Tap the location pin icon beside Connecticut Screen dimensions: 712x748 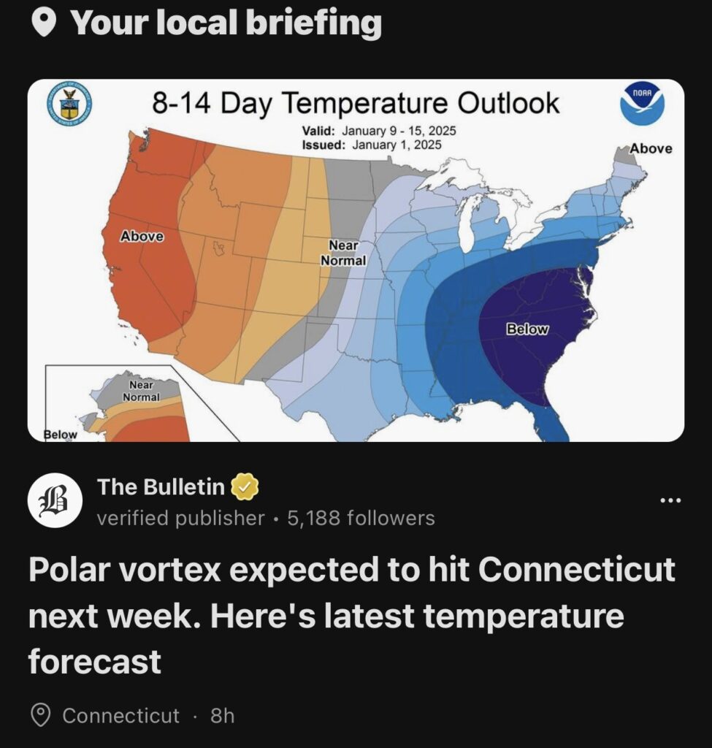(x=41, y=715)
